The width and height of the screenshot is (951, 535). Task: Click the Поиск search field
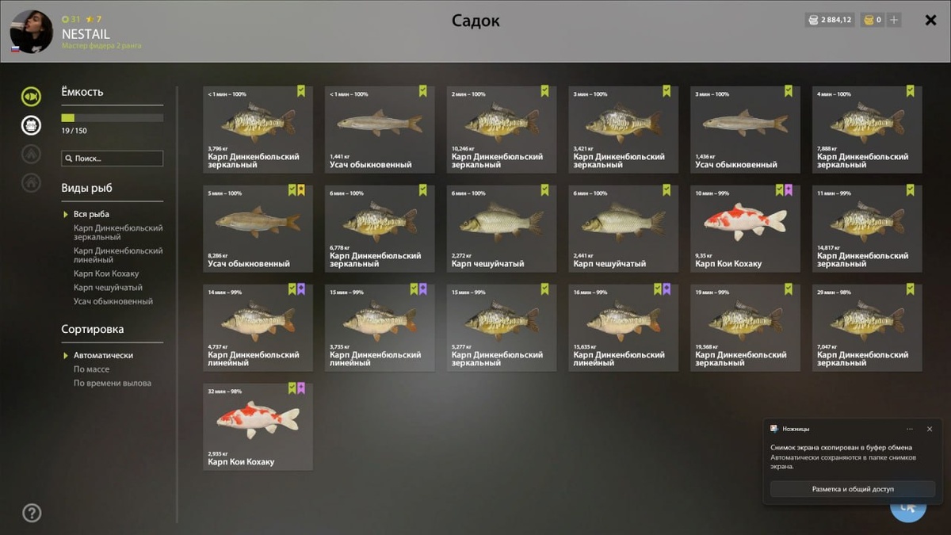point(113,159)
